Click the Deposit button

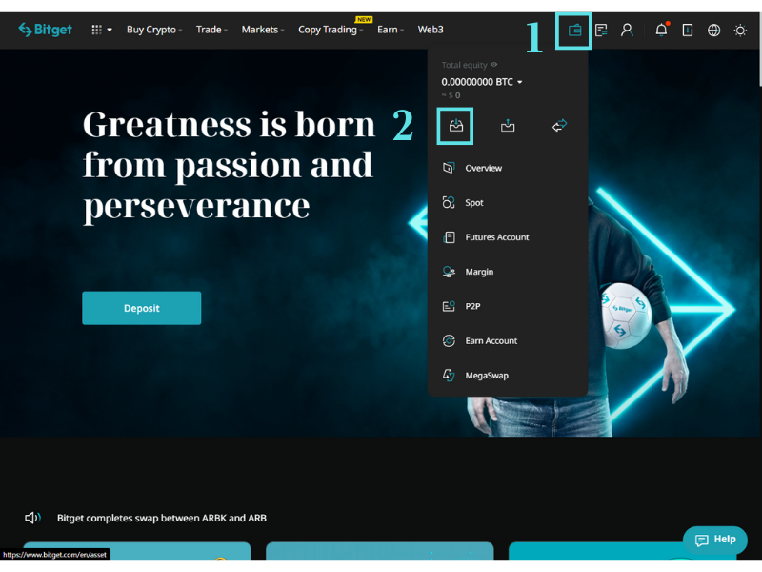141,308
